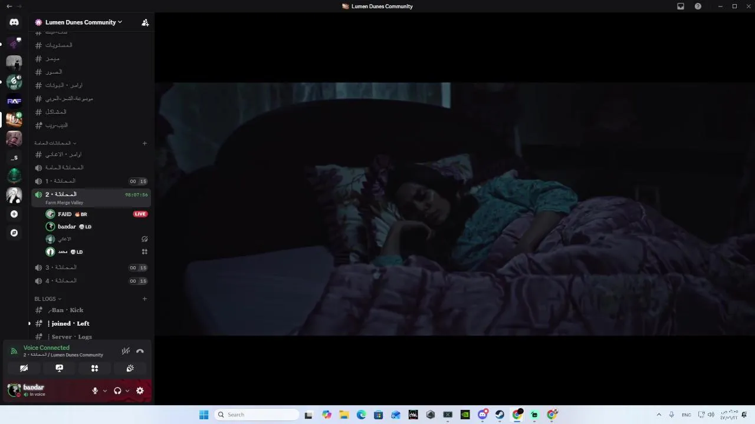Collapse المحادثات العامة category
Screen dimensions: 755x424
(55, 143)
